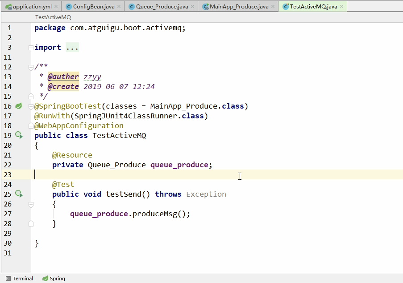Select the TestActiveMQ.java tab
Image resolution: width=403 pixels, height=283 pixels.
coord(314,6)
